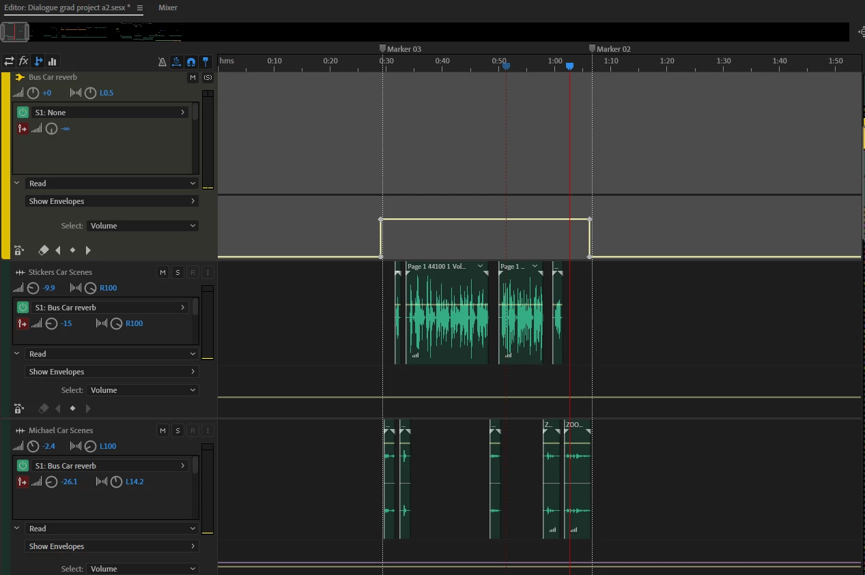Toggle send power on Michael Car Scenes
865x575 pixels.
coord(23,466)
